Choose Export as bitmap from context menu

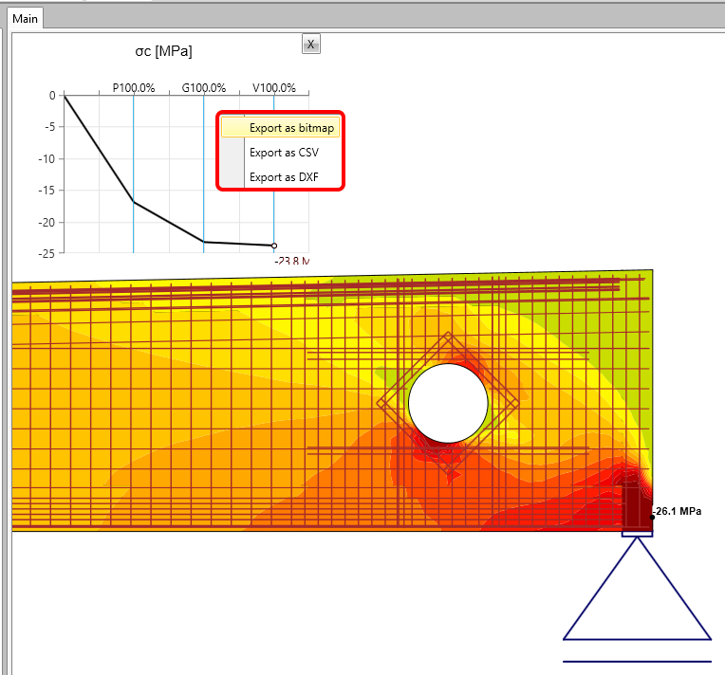coord(291,127)
